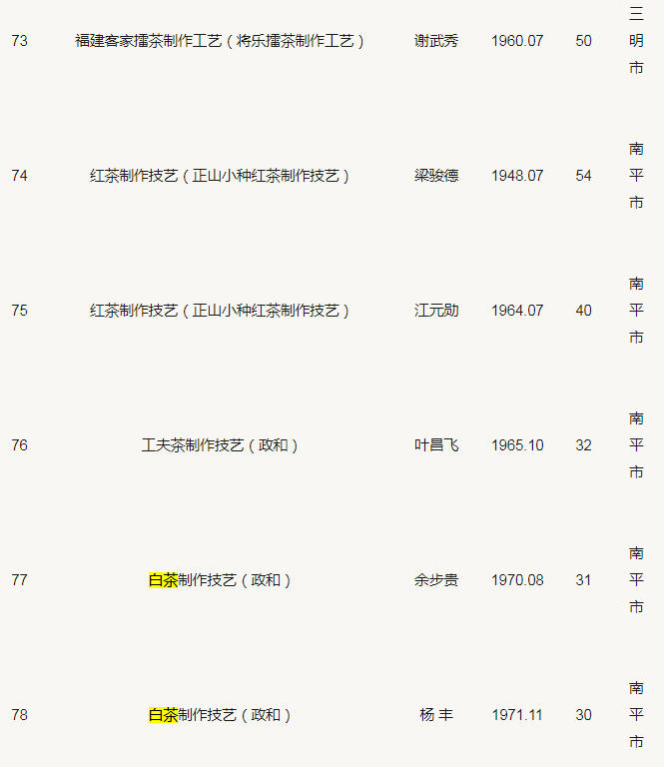Viewport: 664px width, 767px height.
Task: Click the value 30 in row 78
Action: pyautogui.click(x=583, y=715)
